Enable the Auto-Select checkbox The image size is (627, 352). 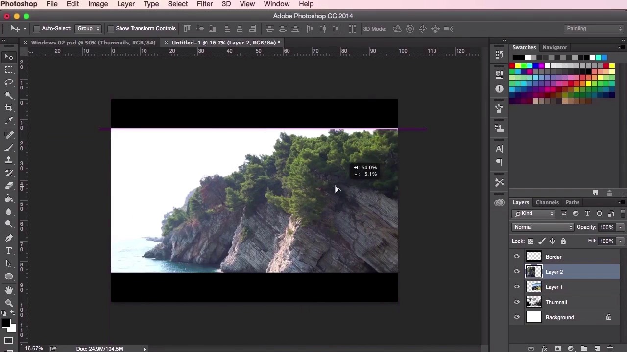pyautogui.click(x=37, y=29)
